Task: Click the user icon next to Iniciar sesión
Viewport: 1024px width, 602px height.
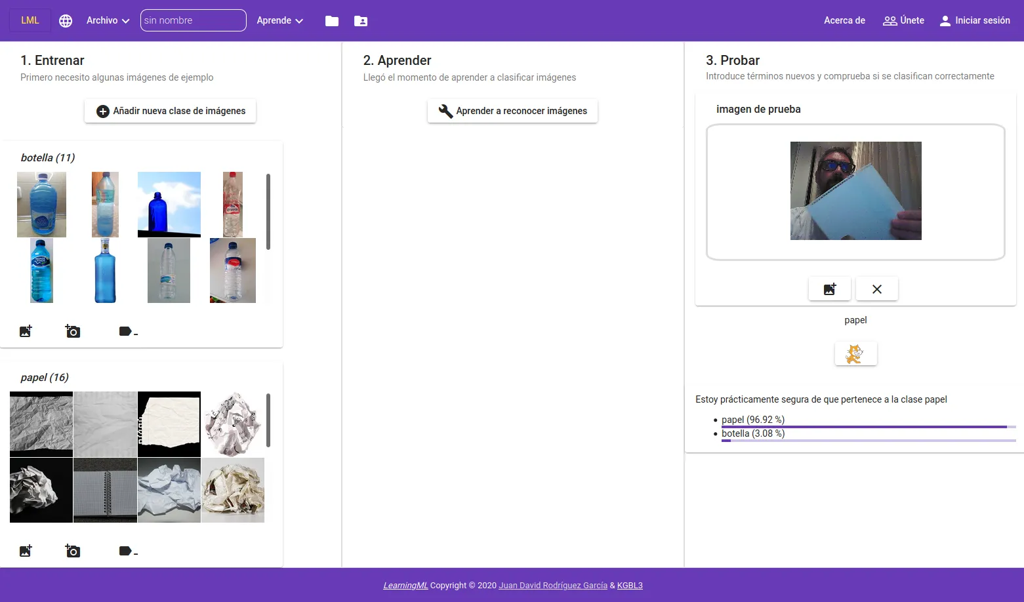Action: [x=945, y=21]
